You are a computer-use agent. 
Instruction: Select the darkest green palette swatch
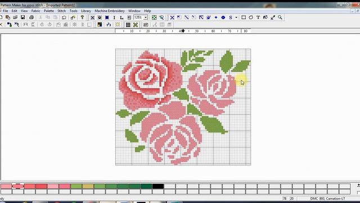146,186
